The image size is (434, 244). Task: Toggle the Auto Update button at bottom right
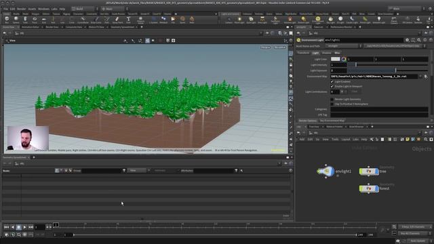pyautogui.click(x=418, y=241)
